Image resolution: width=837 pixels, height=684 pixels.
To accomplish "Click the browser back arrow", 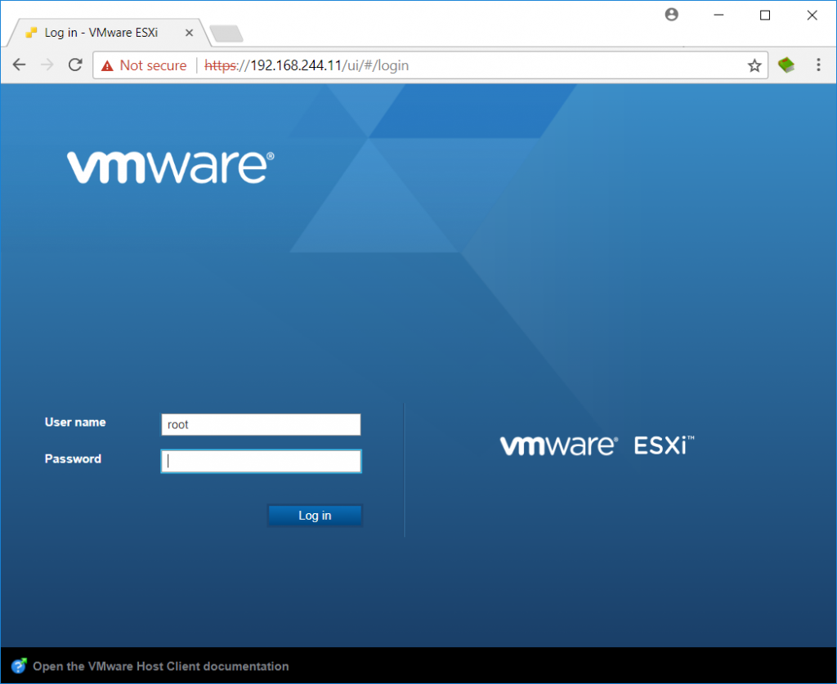I will pyautogui.click(x=20, y=65).
